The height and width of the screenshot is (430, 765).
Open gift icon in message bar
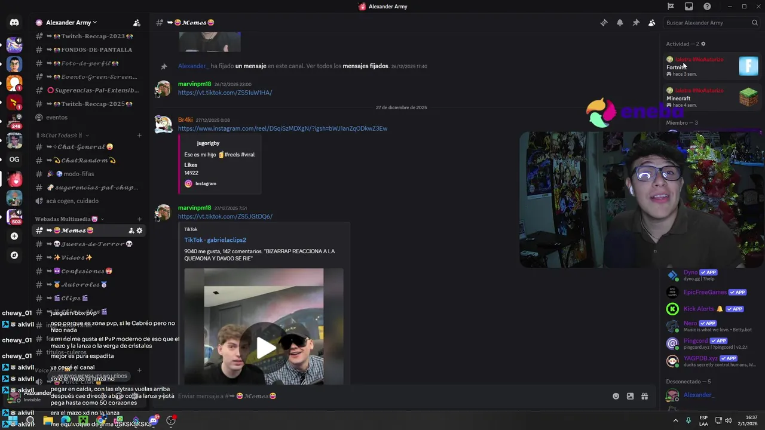[644, 396]
